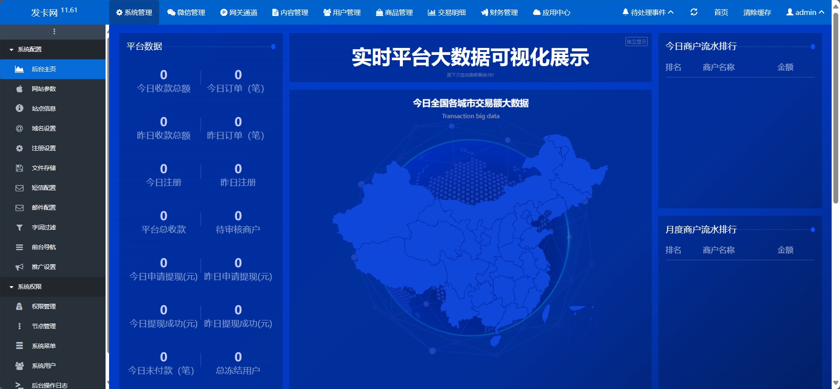
Task: Click the 文件存储 save icon
Action: (x=19, y=168)
